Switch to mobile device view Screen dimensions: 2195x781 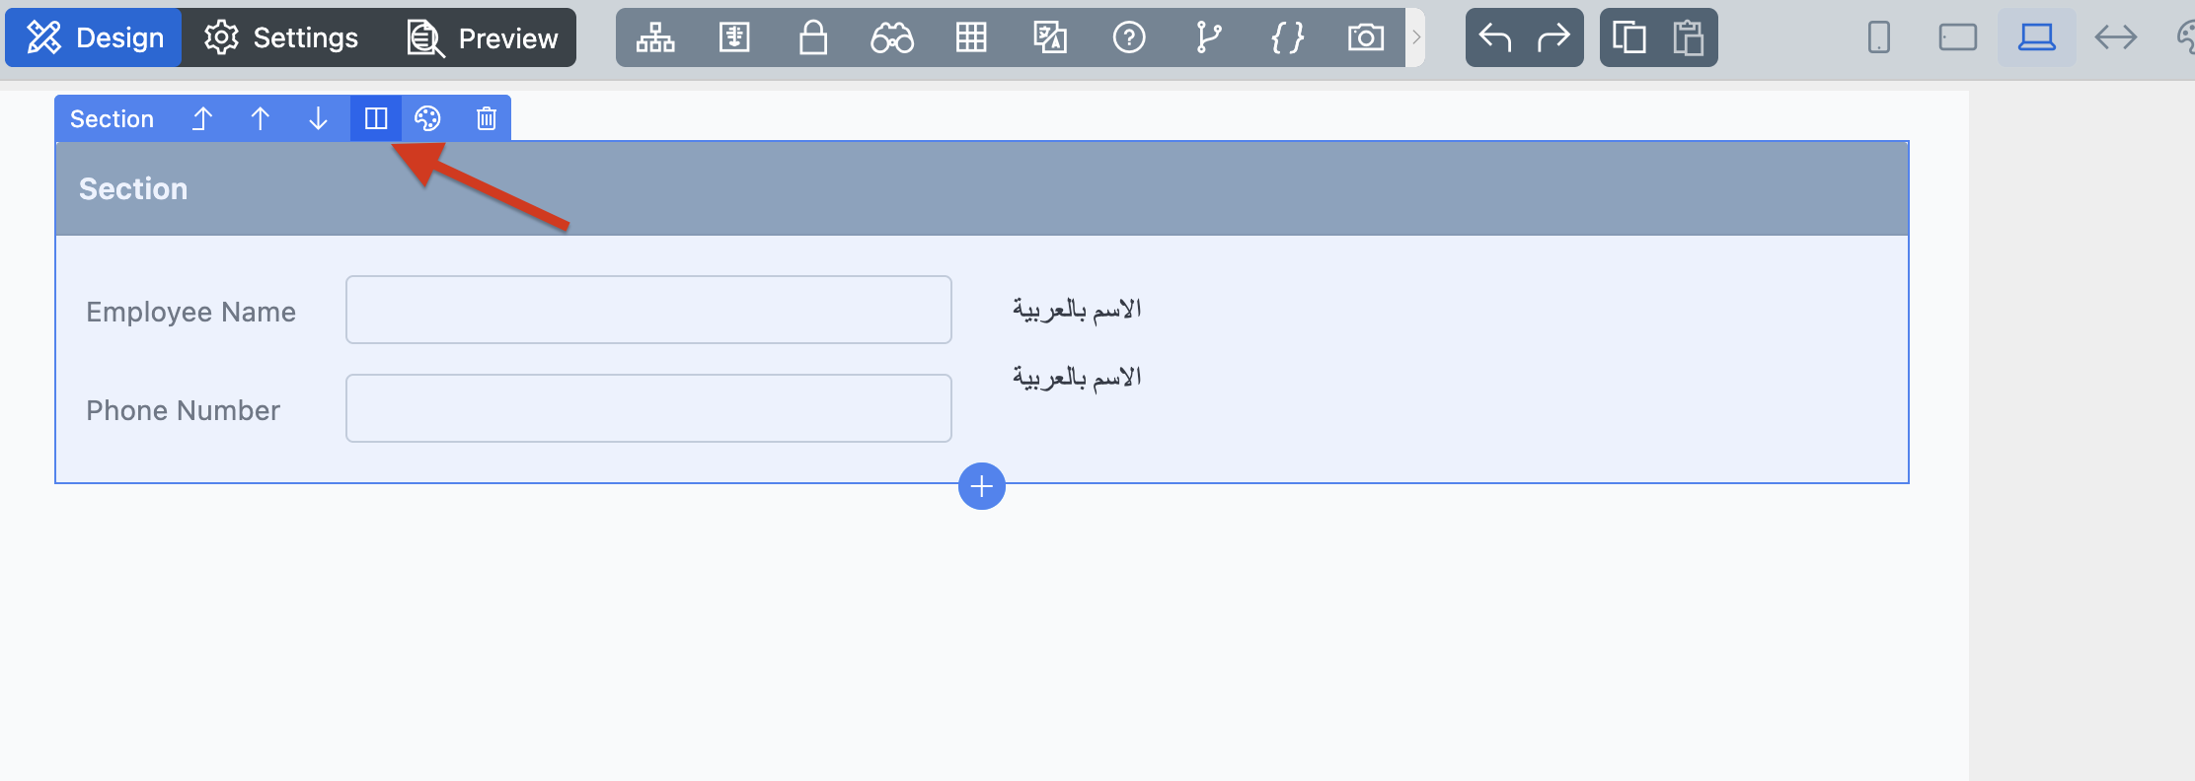1879,37
